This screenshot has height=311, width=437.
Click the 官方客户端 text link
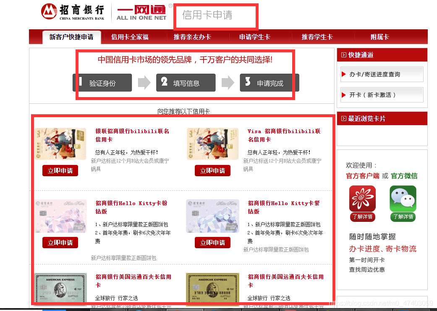363,176
